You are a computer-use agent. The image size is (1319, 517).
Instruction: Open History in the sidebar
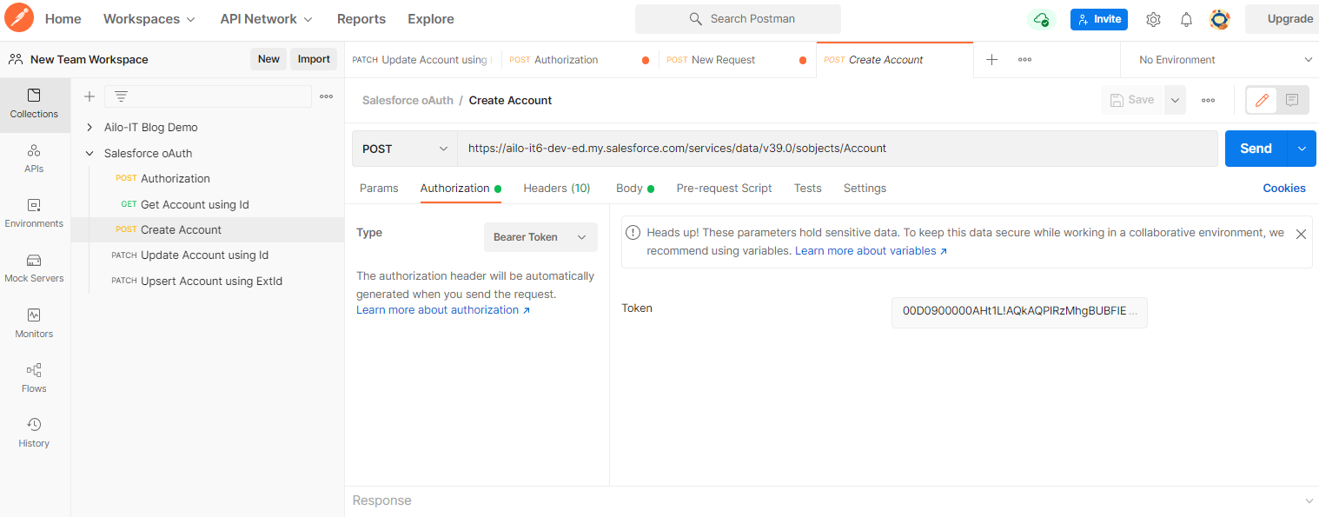[x=35, y=433]
